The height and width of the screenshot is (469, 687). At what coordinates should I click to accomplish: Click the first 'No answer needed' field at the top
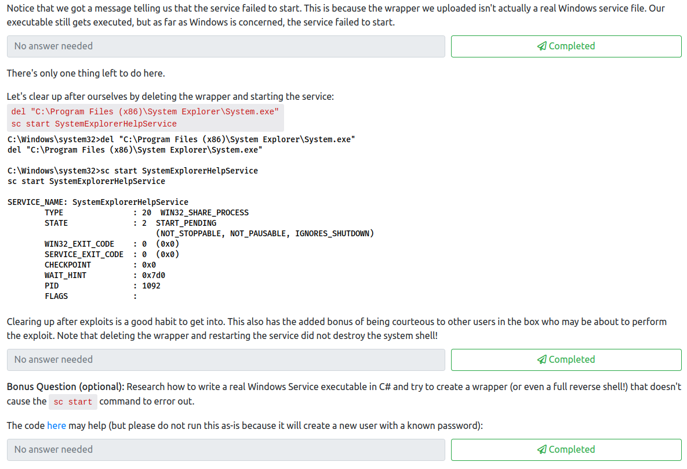click(226, 46)
